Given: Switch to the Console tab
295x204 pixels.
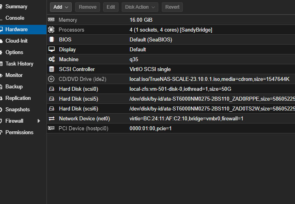Looking at the screenshot, I should click(x=15, y=18).
